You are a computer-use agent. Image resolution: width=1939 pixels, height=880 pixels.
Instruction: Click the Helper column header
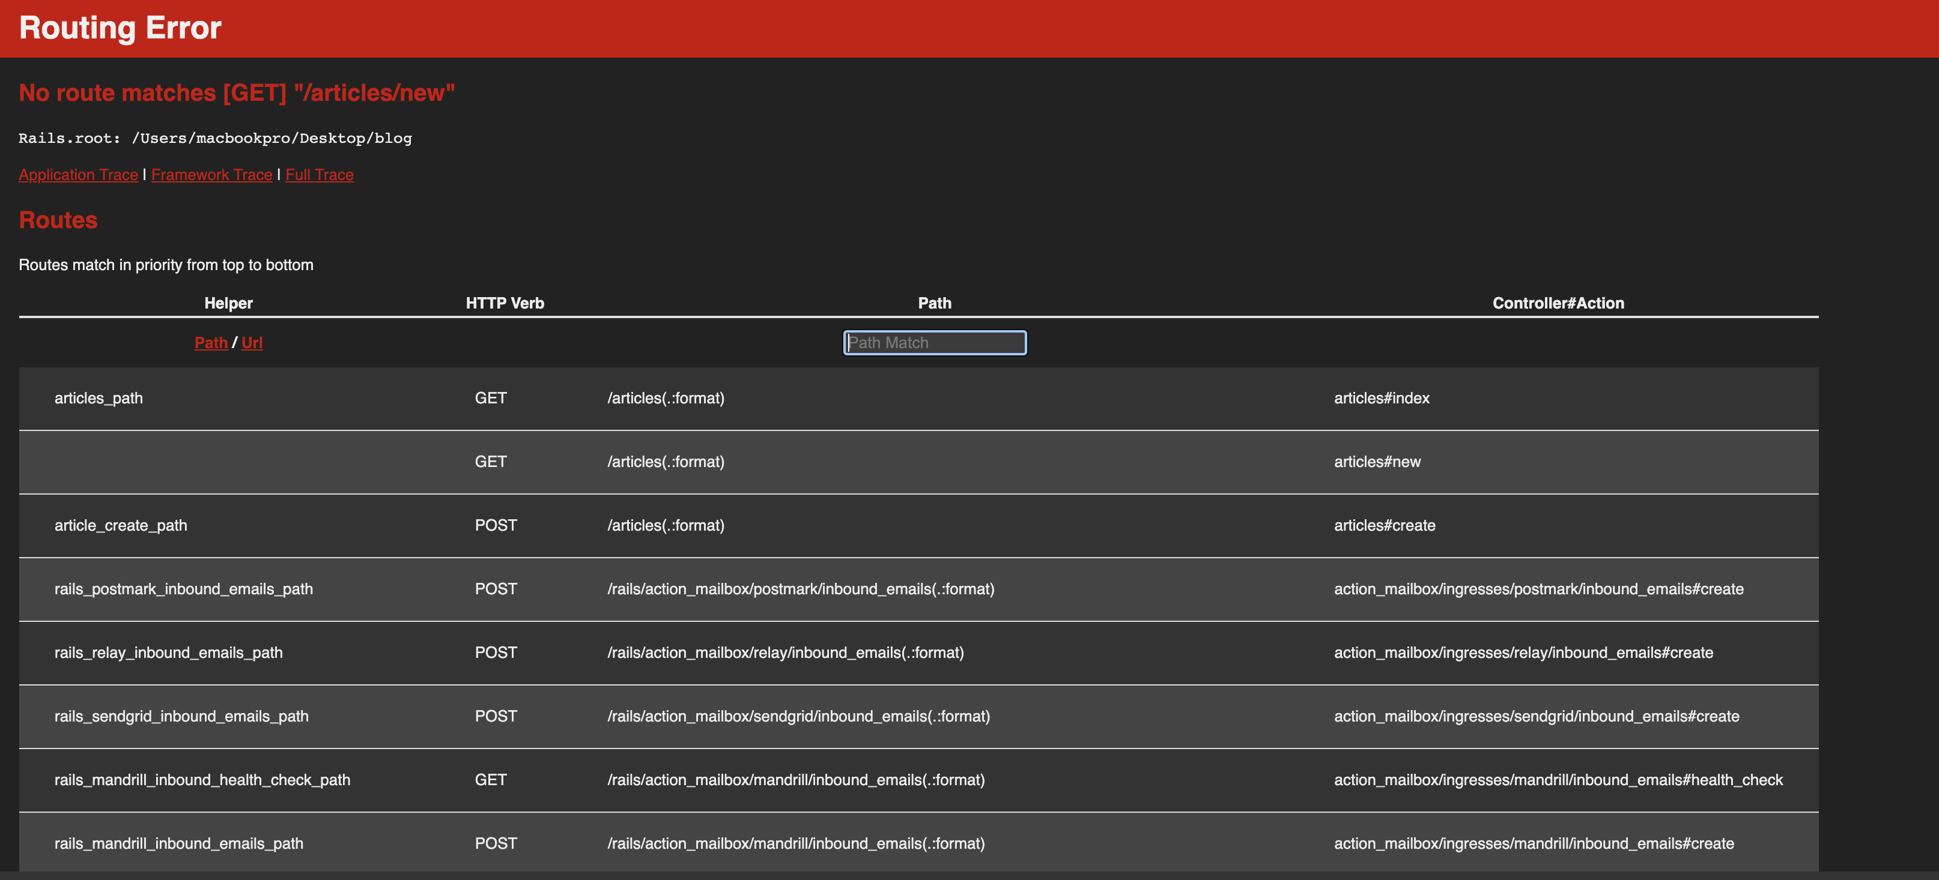pyautogui.click(x=228, y=303)
